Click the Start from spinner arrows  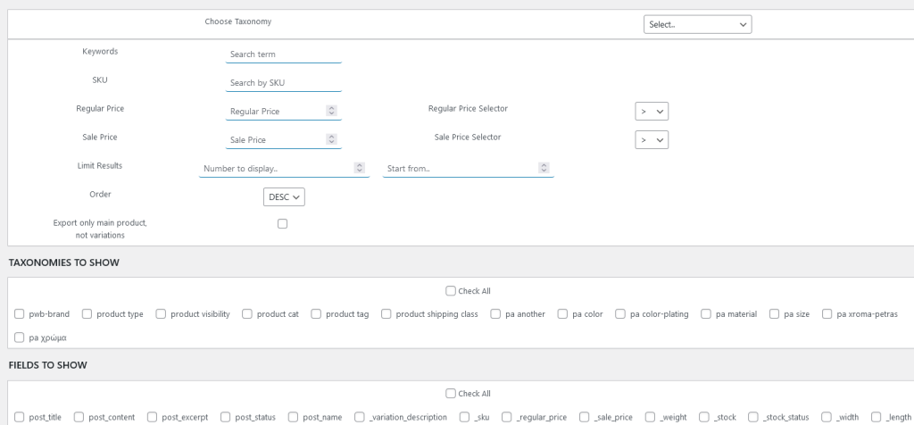click(544, 168)
